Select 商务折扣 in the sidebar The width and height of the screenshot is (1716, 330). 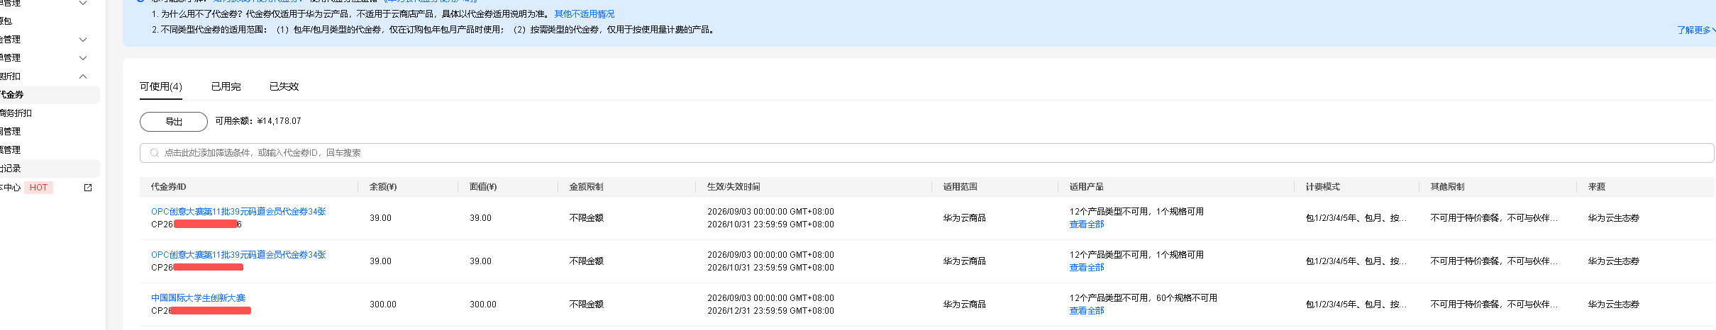click(x=16, y=113)
